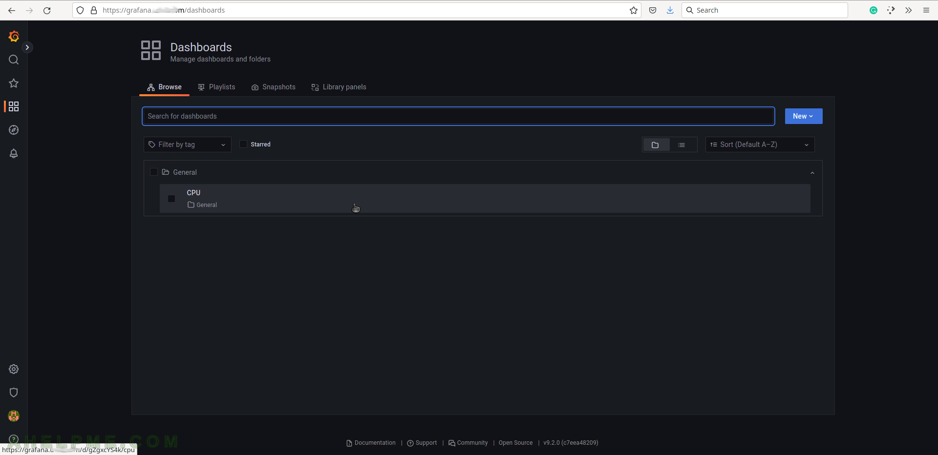Bookmark this page with the star icon
The width and height of the screenshot is (938, 455).
point(634,10)
